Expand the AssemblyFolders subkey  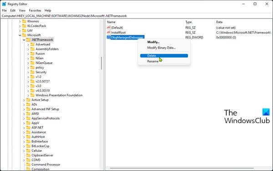(x=28, y=49)
